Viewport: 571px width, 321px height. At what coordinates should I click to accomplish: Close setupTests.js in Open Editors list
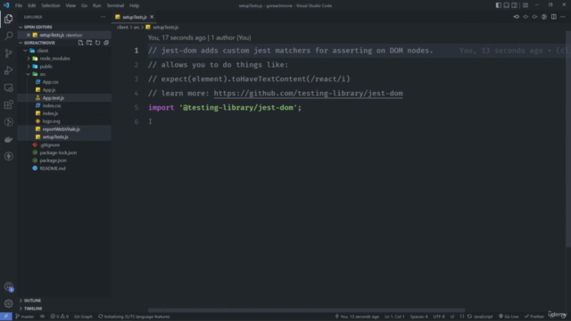(x=29, y=35)
